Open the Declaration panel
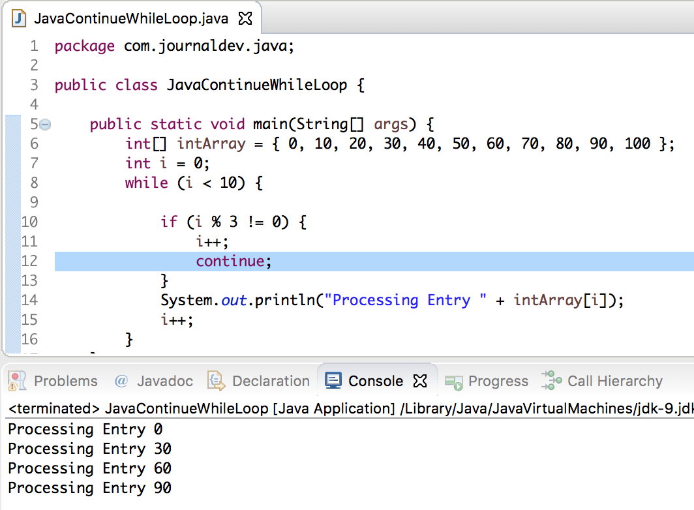Viewport: 694px width, 510px height. [x=269, y=381]
